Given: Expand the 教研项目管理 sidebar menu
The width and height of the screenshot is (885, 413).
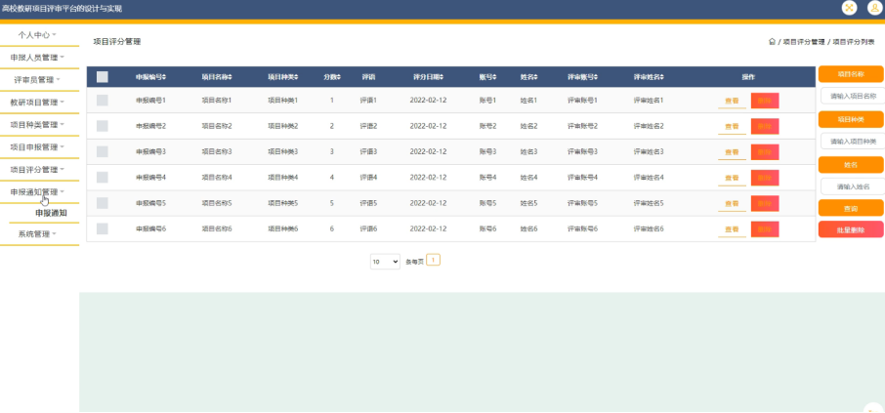Looking at the screenshot, I should pyautogui.click(x=37, y=103).
